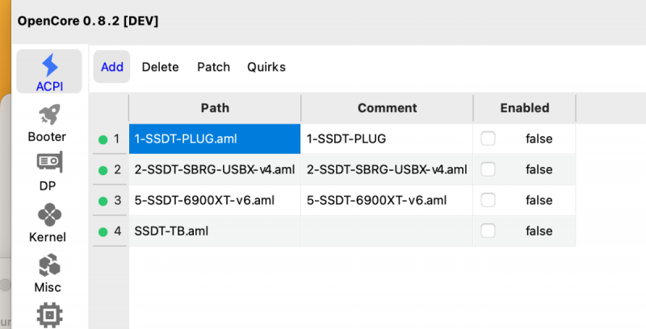Enable the 5-SSDT-6900XT-v6.aml checkbox
The height and width of the screenshot is (329, 646).
(x=488, y=200)
